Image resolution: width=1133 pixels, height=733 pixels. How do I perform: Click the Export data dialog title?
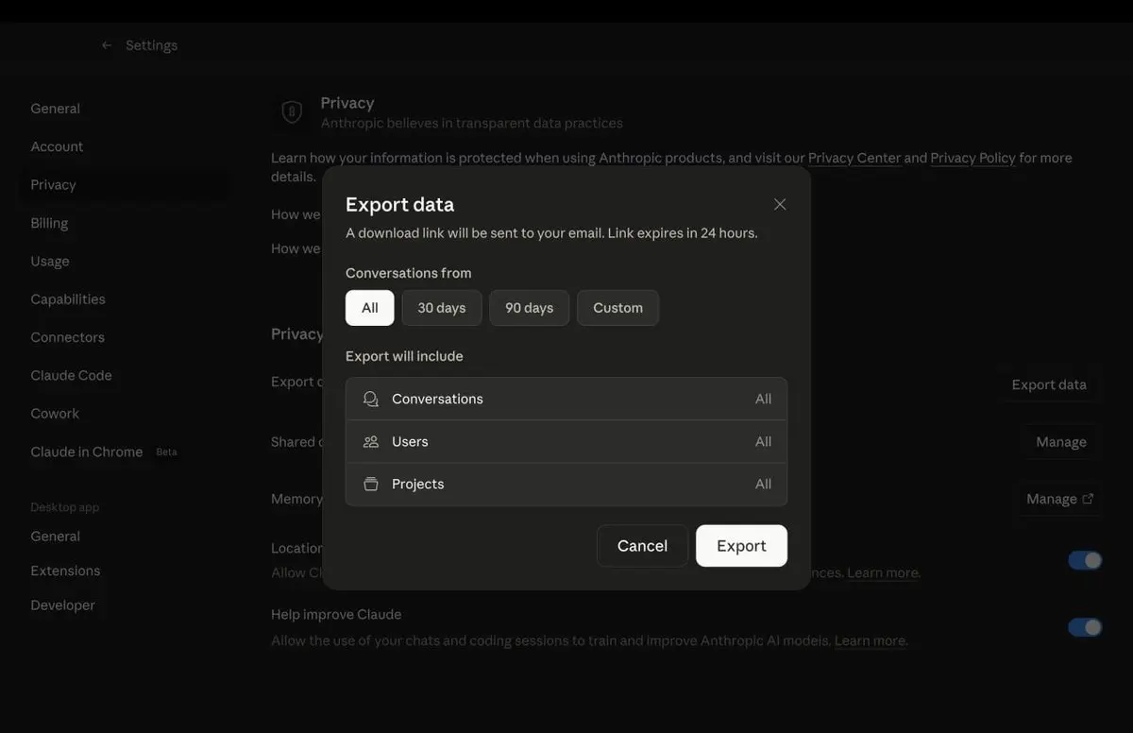399,204
